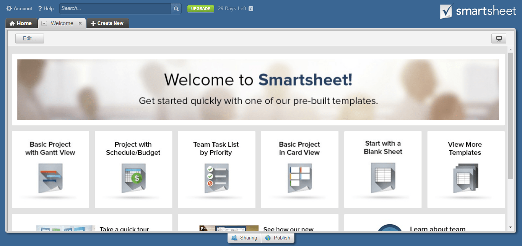Click the green UPGRADE button

click(x=201, y=8)
